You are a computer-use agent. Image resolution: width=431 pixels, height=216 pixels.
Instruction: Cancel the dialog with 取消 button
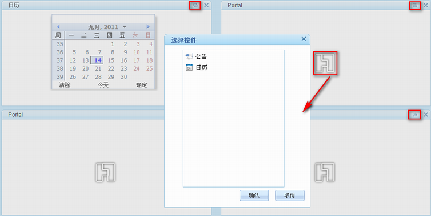coord(289,195)
